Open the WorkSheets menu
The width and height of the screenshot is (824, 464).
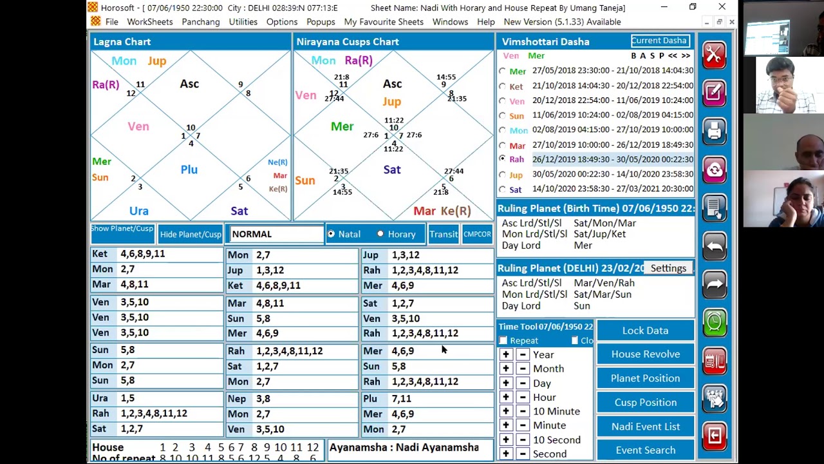point(150,22)
